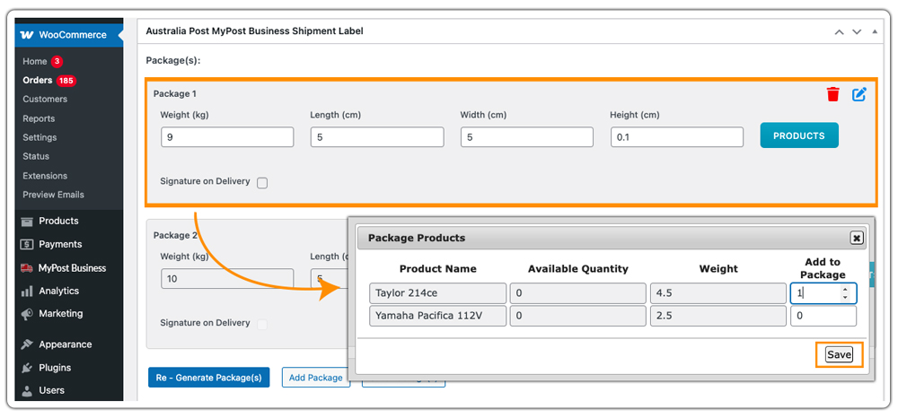Open the Extensions menu item

(x=45, y=176)
